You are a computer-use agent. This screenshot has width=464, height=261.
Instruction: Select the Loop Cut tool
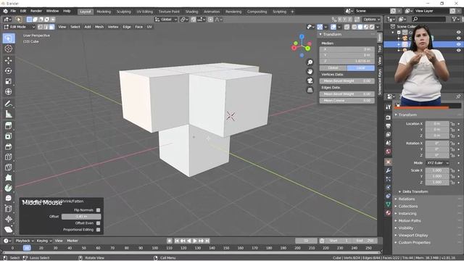[9, 157]
